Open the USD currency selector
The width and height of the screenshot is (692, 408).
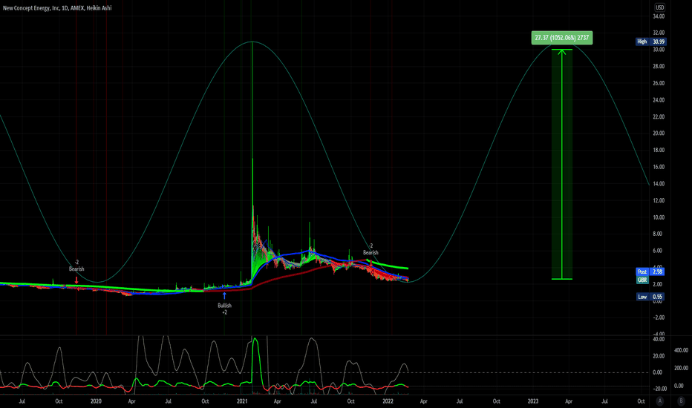pyautogui.click(x=659, y=7)
